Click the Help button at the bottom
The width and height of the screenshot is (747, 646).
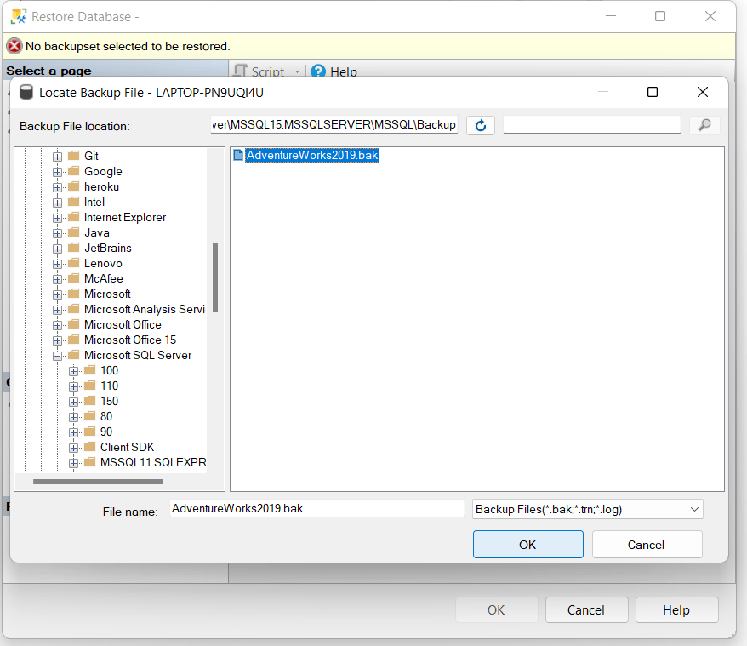click(x=676, y=609)
